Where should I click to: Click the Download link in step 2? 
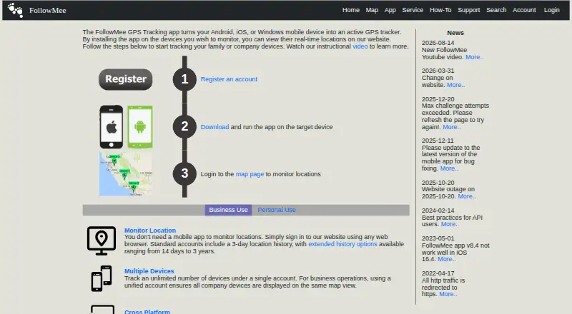[x=215, y=127]
